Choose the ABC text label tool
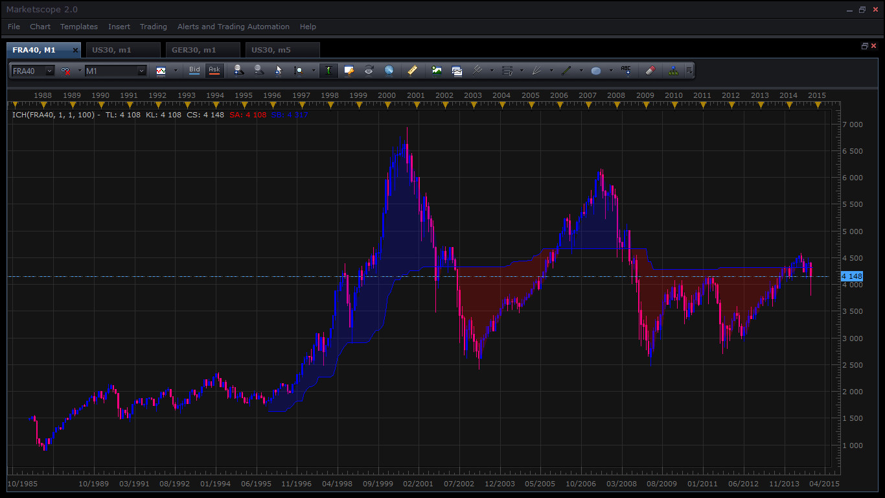885x498 pixels. pyautogui.click(x=626, y=71)
